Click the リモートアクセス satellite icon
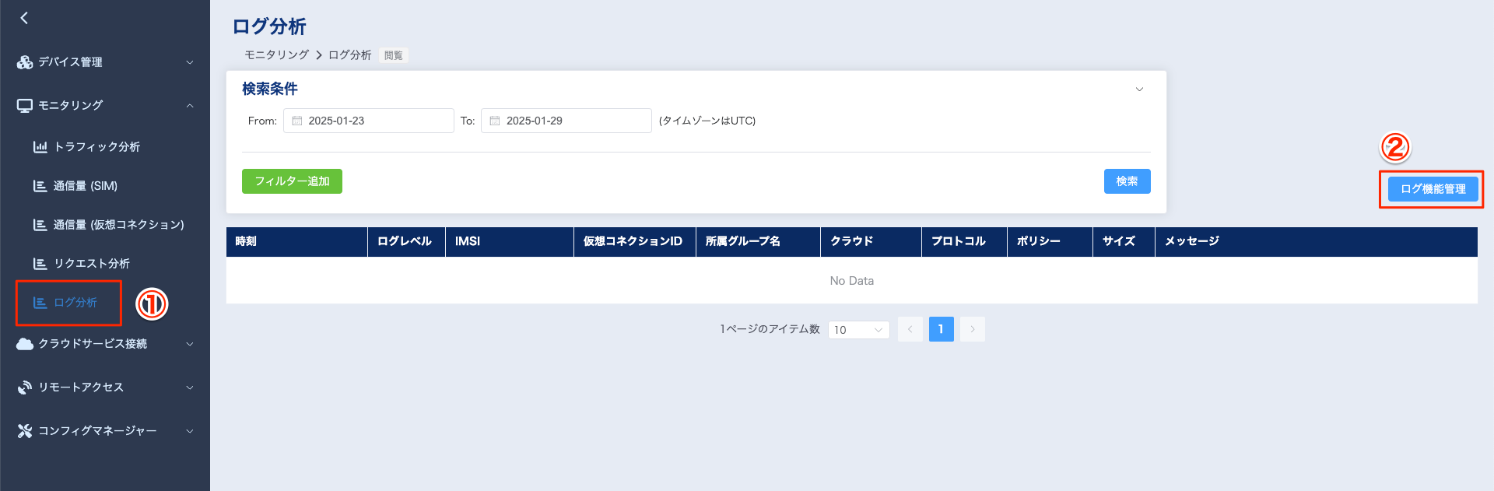The width and height of the screenshot is (1494, 491). (25, 388)
